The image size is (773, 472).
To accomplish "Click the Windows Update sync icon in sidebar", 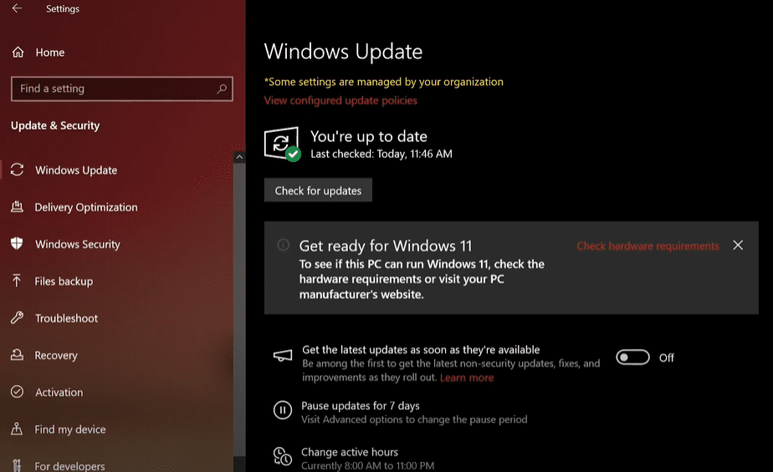I will (x=17, y=170).
